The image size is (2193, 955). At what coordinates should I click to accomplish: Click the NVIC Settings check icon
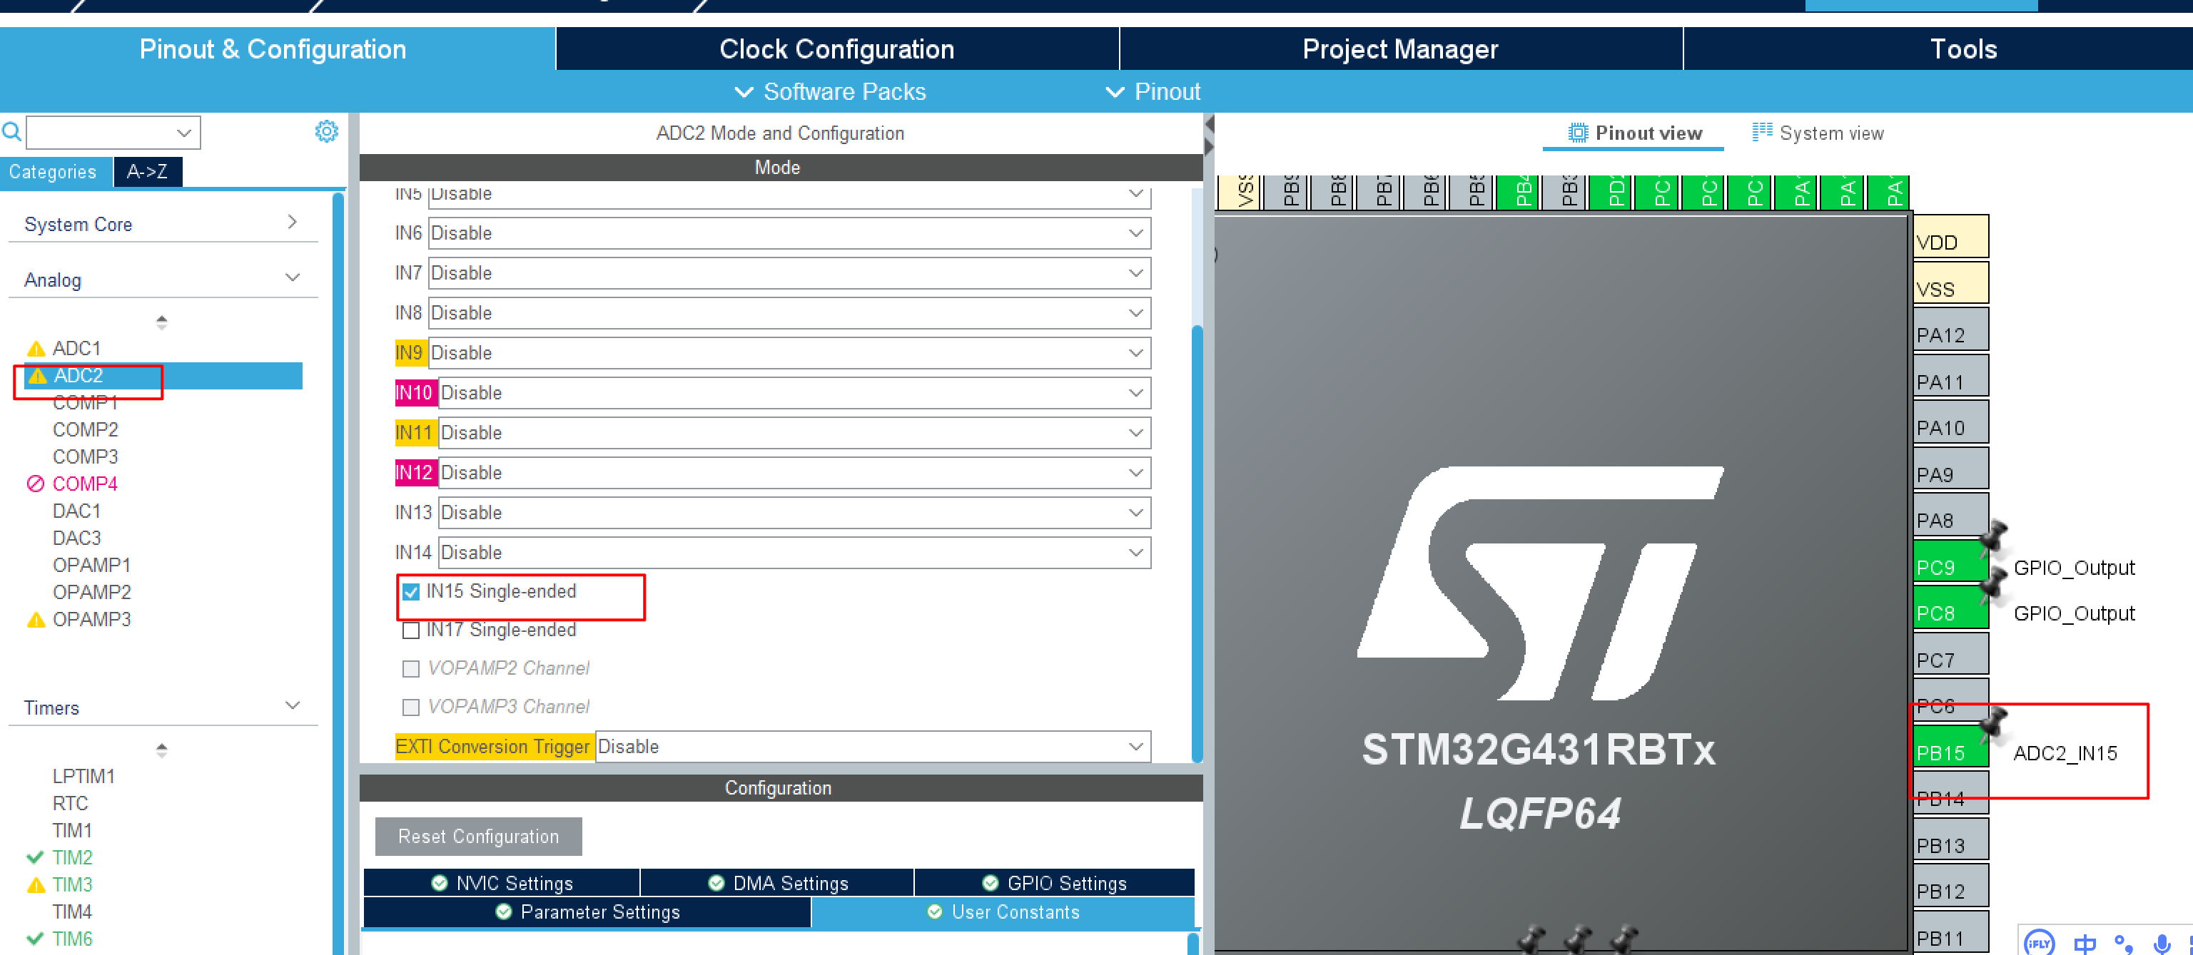coord(440,883)
